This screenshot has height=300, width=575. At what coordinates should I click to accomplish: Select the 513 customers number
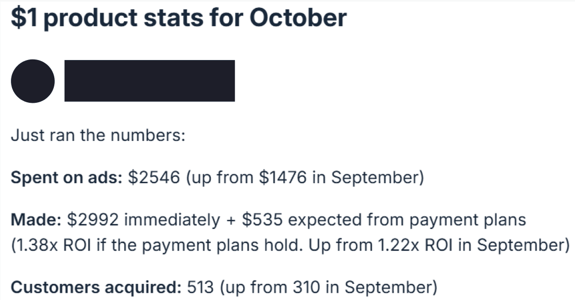[x=200, y=287]
